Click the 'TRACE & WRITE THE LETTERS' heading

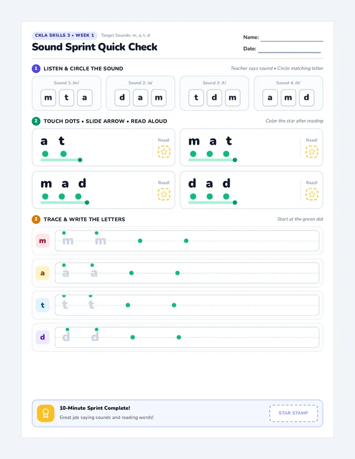[x=84, y=219]
